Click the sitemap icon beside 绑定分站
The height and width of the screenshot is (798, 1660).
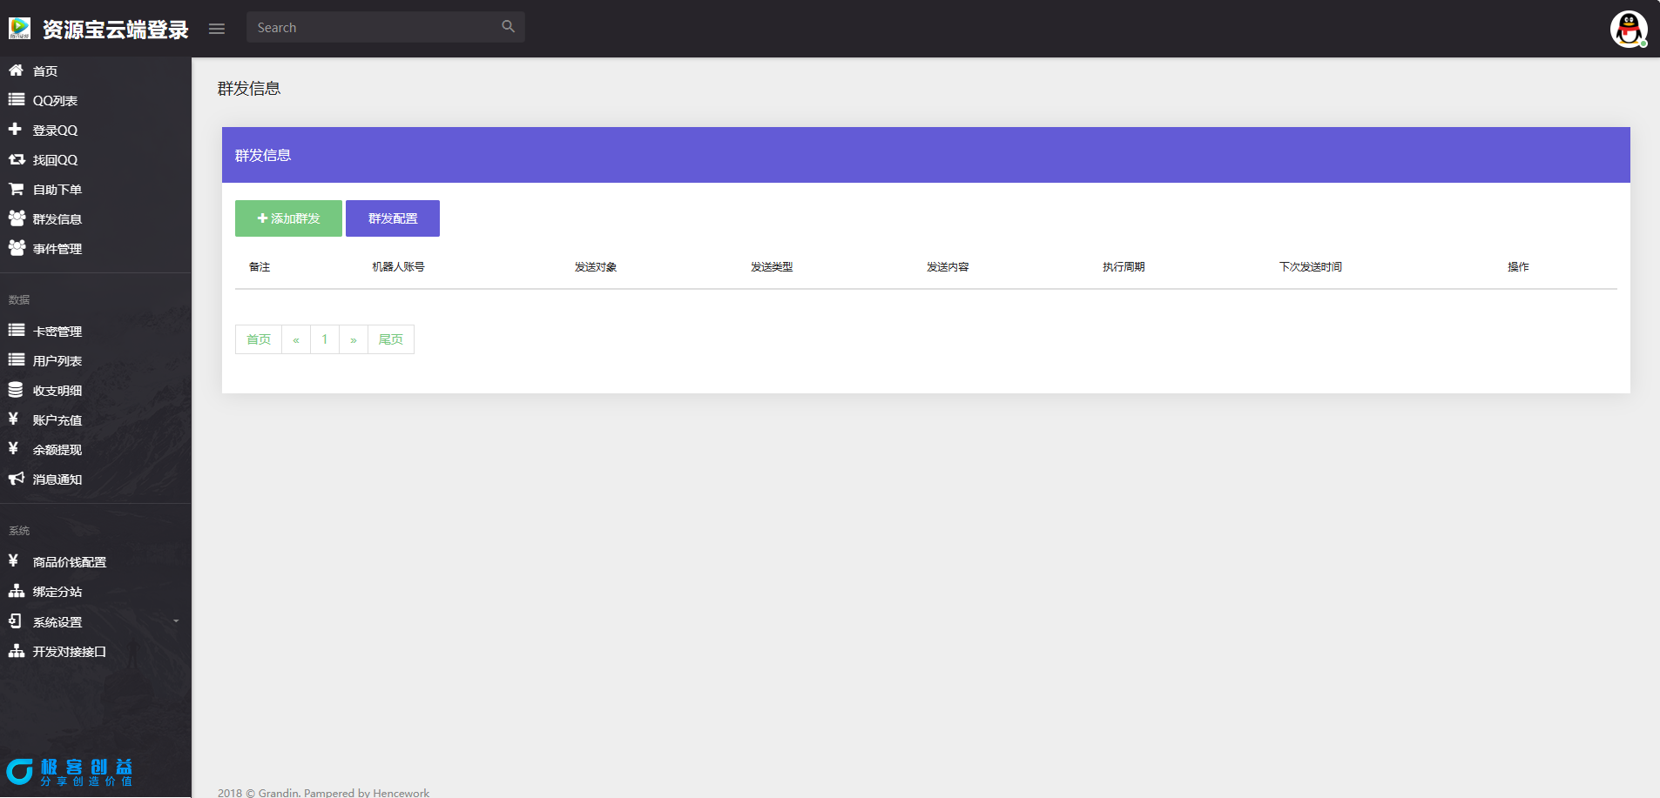tap(16, 591)
